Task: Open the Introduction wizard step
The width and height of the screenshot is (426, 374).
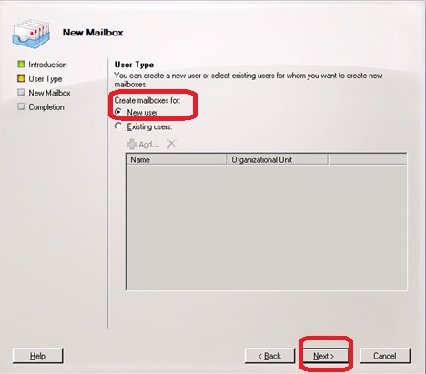Action: pyautogui.click(x=47, y=65)
